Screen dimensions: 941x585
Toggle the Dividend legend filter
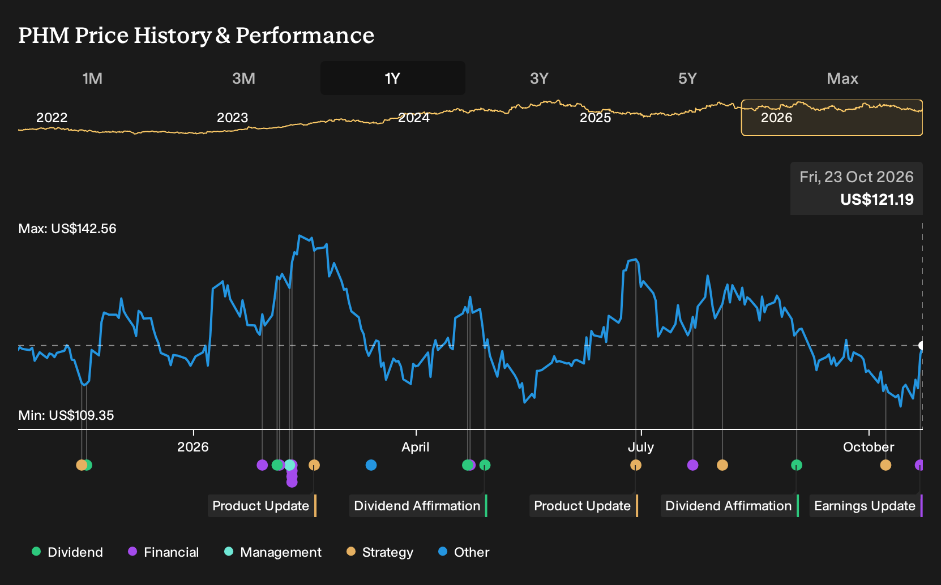tap(67, 552)
